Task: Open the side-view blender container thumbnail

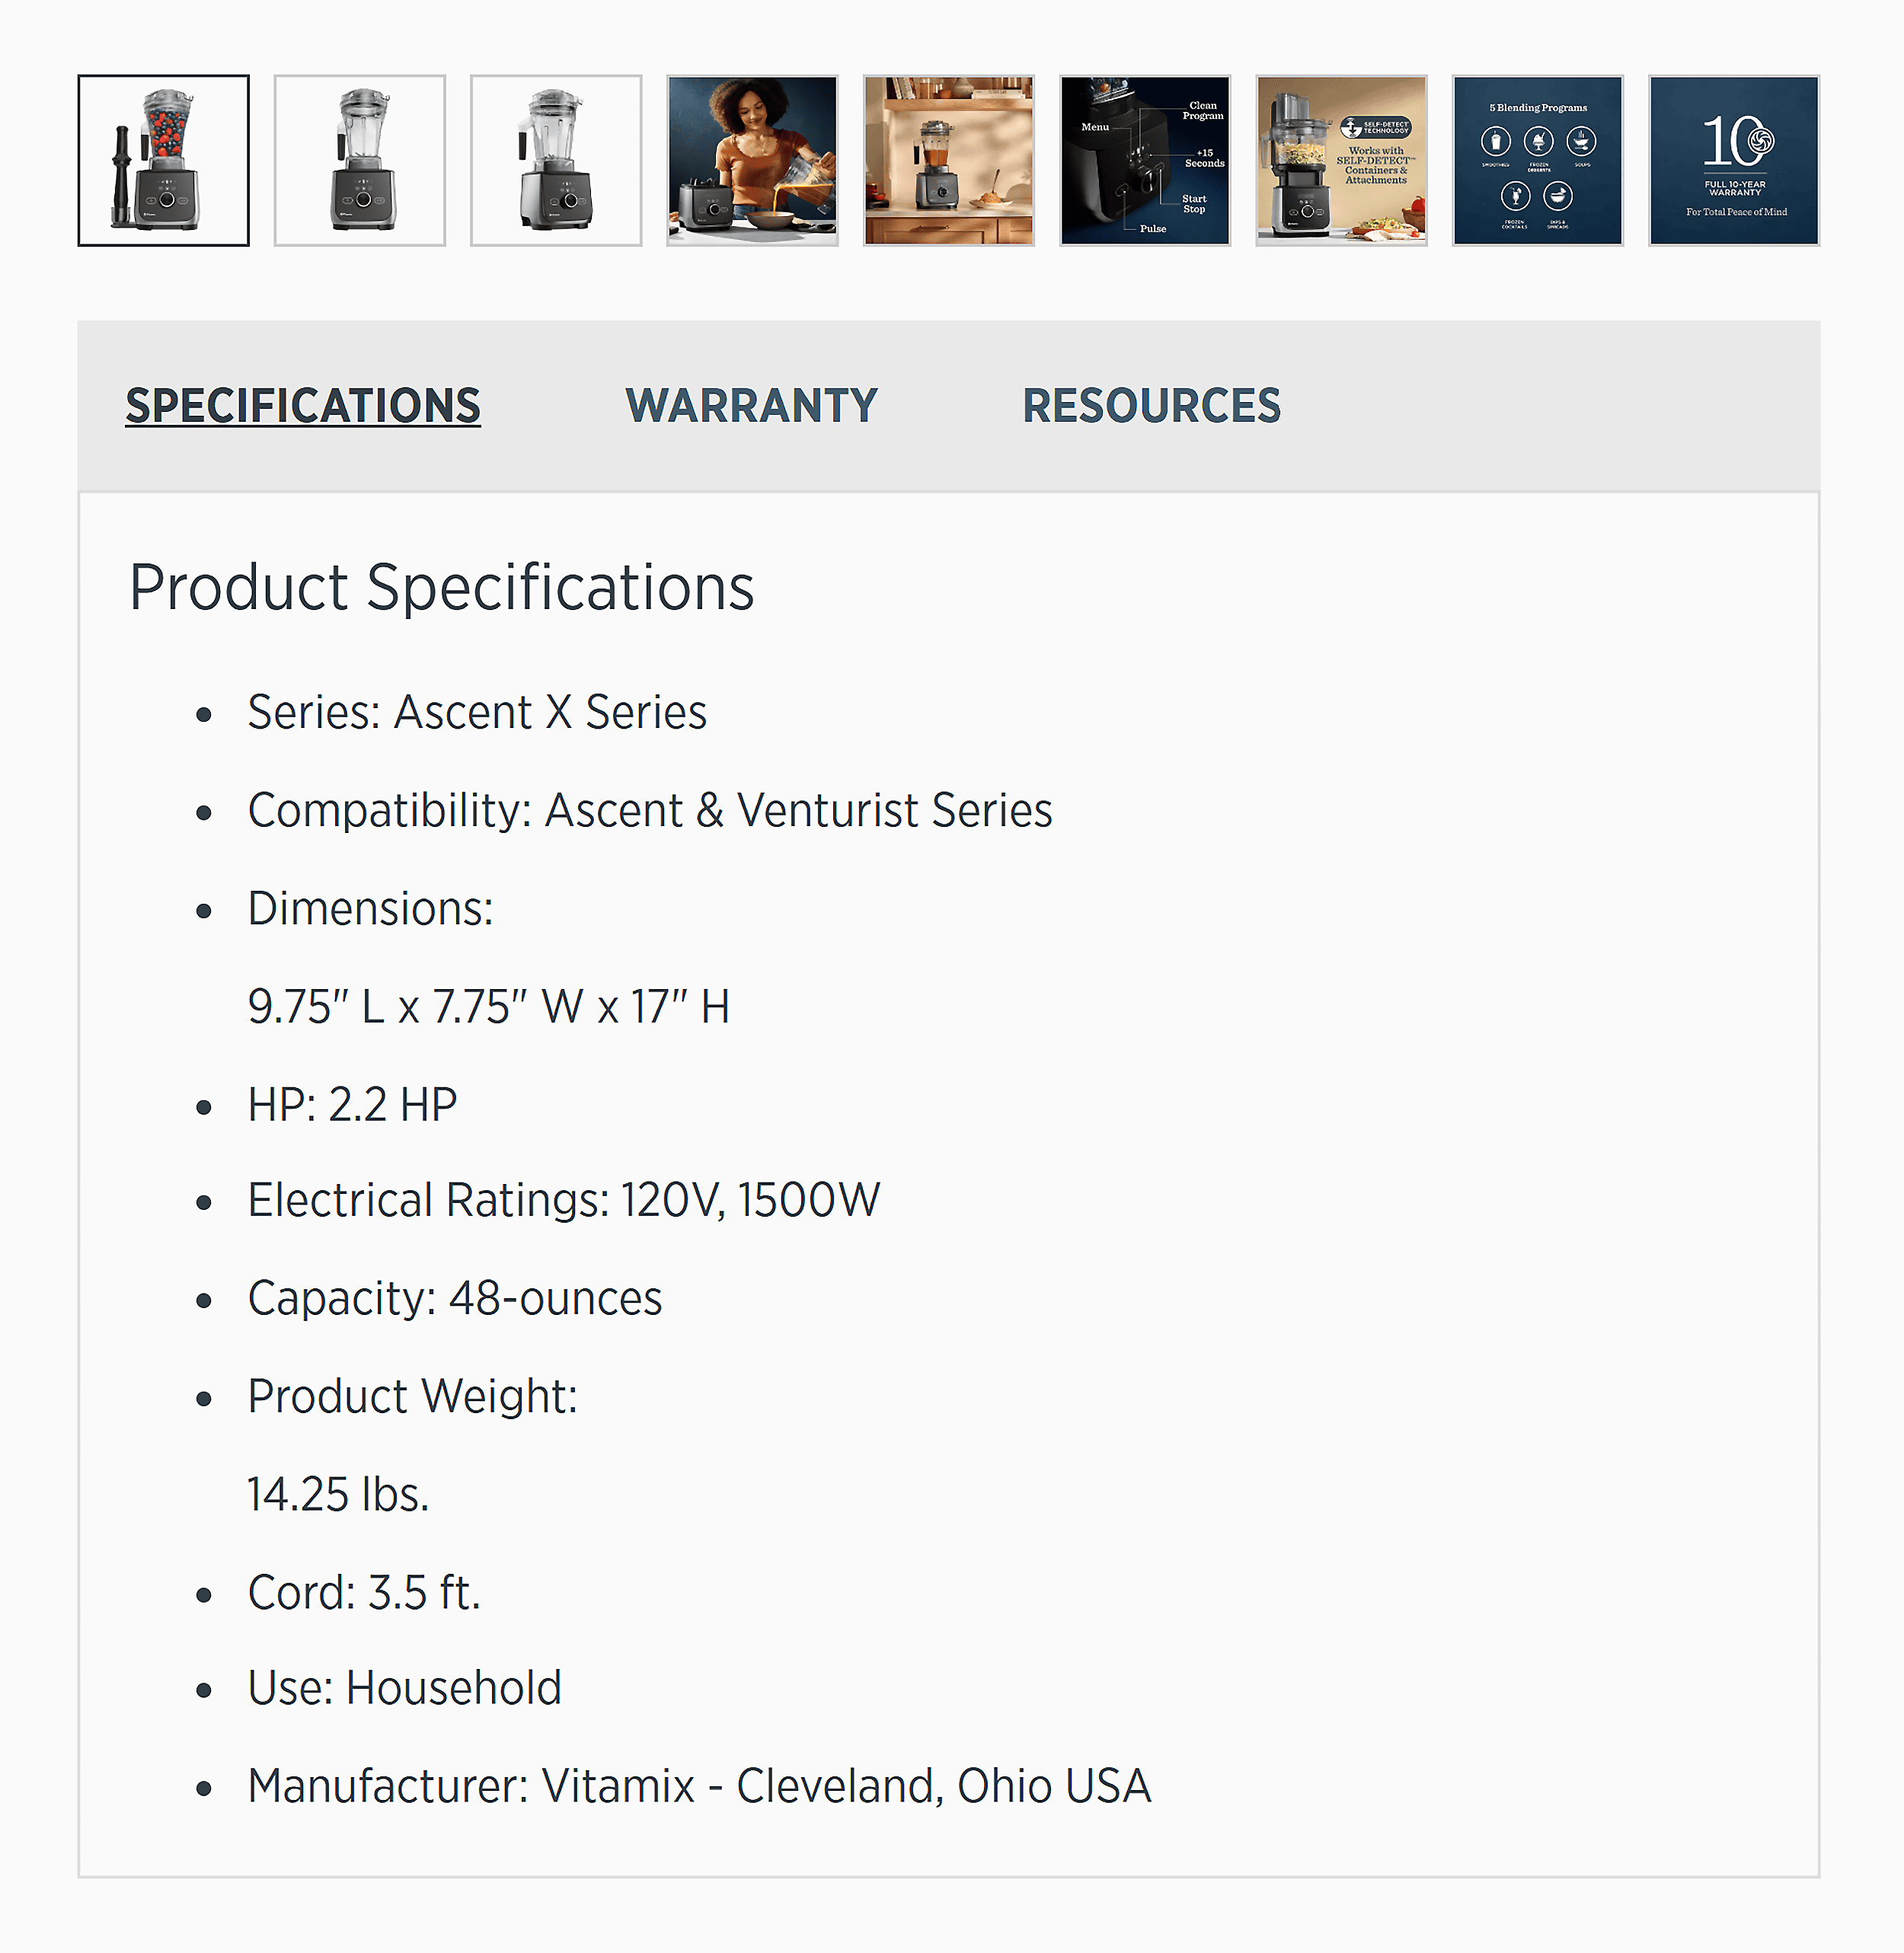Action: coord(556,160)
